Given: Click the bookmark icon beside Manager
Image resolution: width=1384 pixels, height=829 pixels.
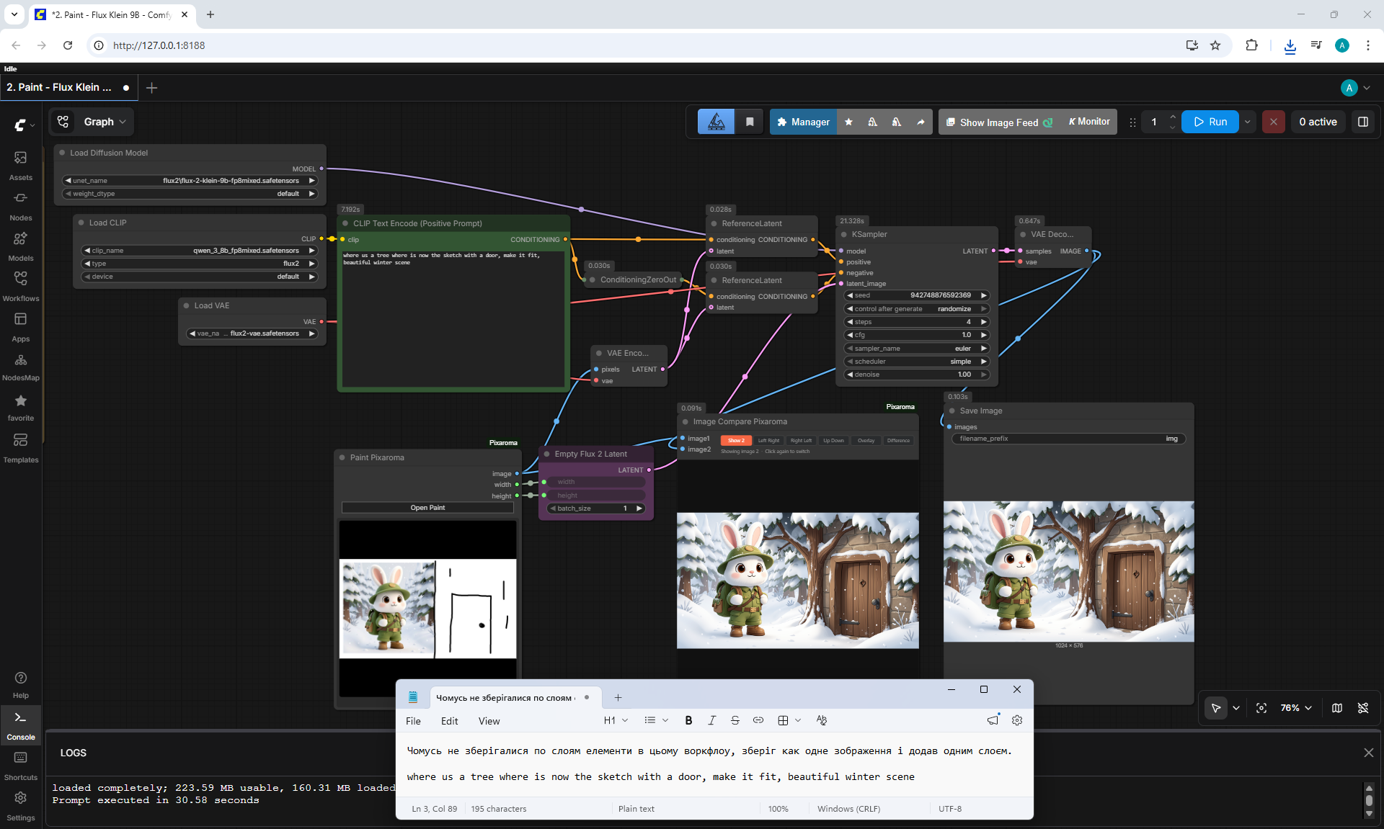Looking at the screenshot, I should 750,122.
